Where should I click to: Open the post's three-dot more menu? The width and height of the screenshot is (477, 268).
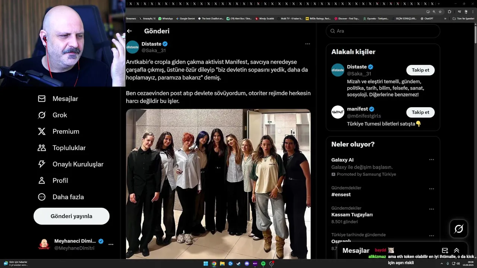tap(307, 44)
